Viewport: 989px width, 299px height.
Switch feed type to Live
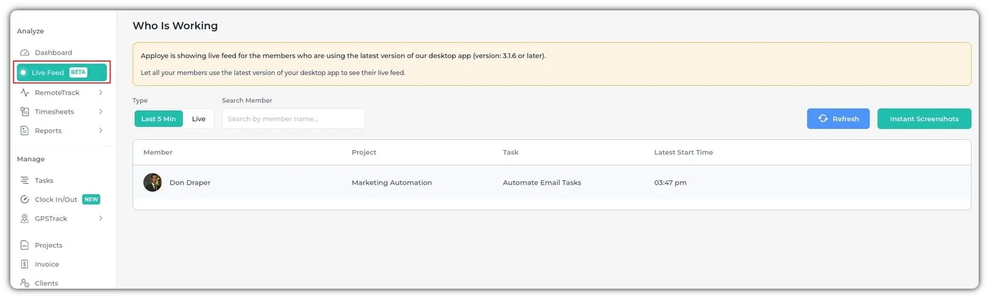[x=199, y=119]
